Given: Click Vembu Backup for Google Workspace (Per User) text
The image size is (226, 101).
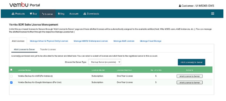Looking at the screenshot, I should 40,82.
